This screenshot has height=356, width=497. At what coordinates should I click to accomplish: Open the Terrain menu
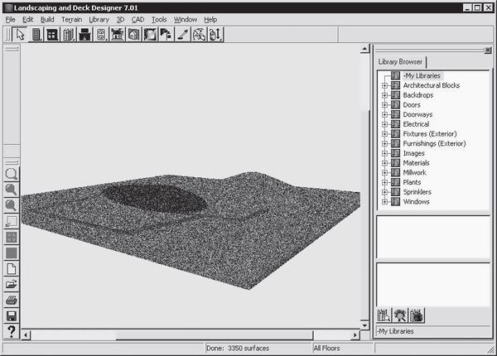pyautogui.click(x=70, y=18)
